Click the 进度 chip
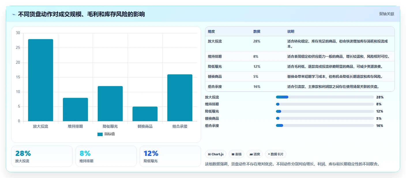406x178 pixels. click(x=255, y=154)
